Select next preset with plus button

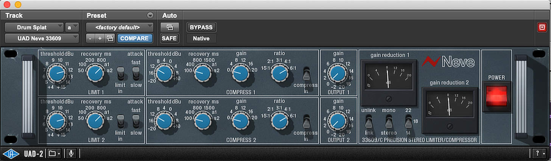100,38
